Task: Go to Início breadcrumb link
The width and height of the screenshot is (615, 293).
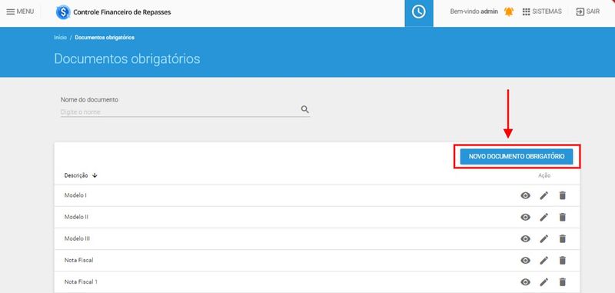Action: coord(61,38)
